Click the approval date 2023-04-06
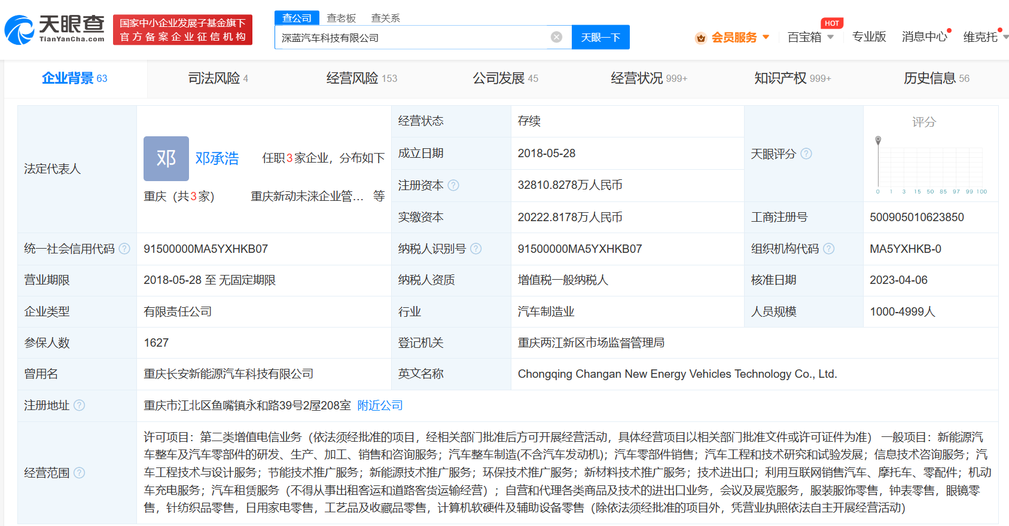 click(x=898, y=280)
